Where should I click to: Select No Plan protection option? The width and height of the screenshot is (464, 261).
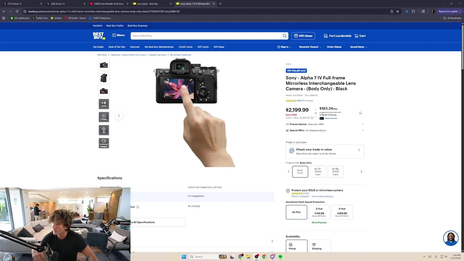pos(297,212)
